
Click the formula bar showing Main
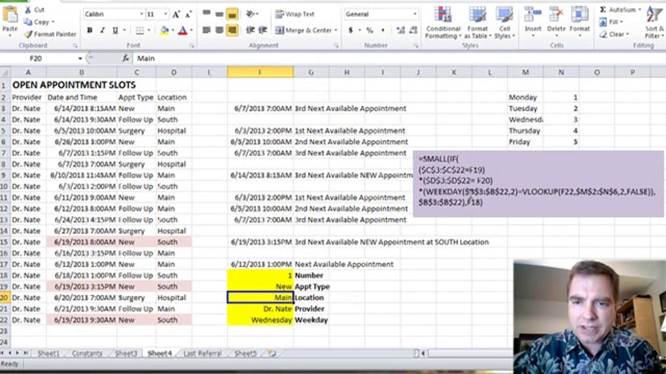click(x=400, y=58)
